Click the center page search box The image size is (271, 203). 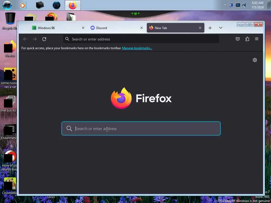coord(141,129)
